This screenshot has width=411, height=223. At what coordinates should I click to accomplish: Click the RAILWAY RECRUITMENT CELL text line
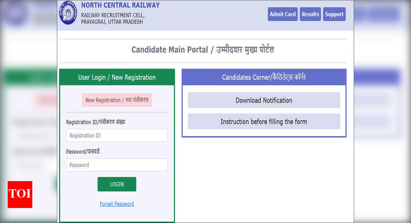pyautogui.click(x=113, y=15)
